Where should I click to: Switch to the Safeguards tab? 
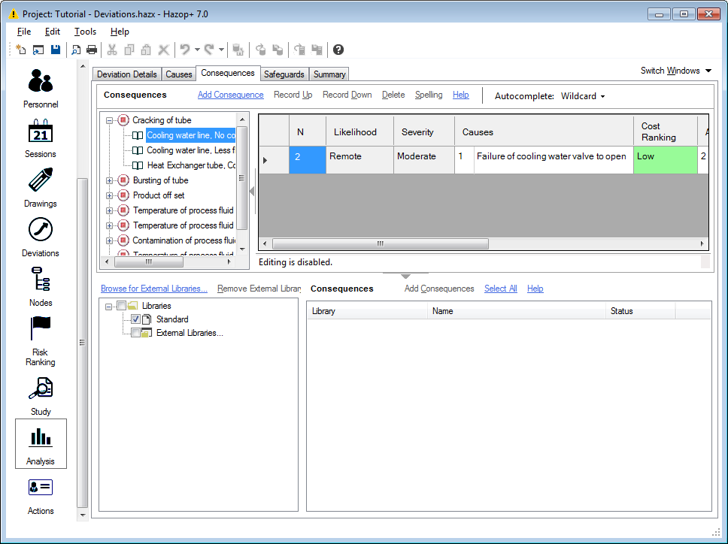(284, 74)
